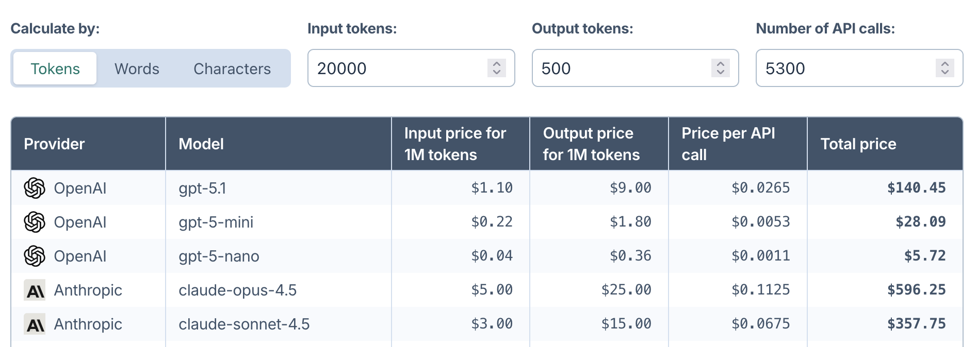
Task: Click the Anthropic logo beside claude-sonnet-4.5
Action: click(x=35, y=324)
